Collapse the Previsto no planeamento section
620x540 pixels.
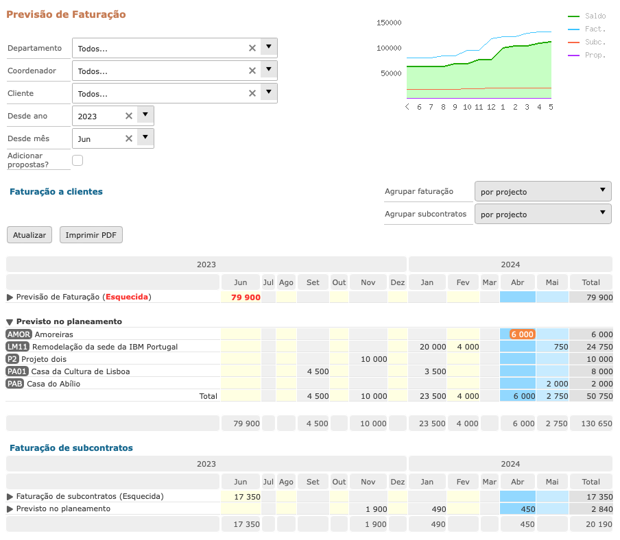tap(10, 321)
